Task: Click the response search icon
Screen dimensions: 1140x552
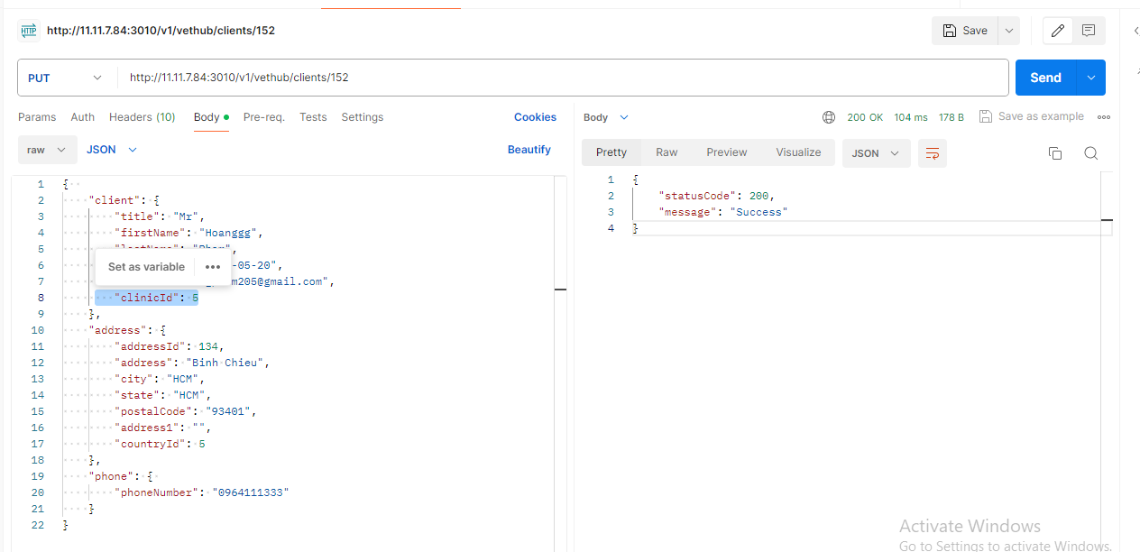Action: point(1090,153)
